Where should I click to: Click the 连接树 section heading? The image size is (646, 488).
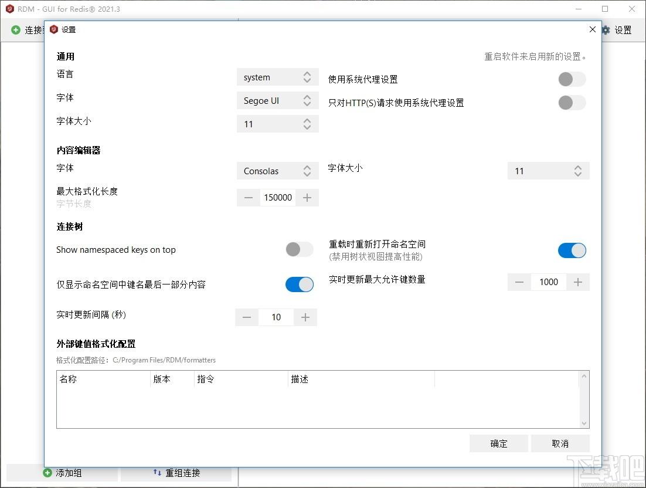coord(70,226)
